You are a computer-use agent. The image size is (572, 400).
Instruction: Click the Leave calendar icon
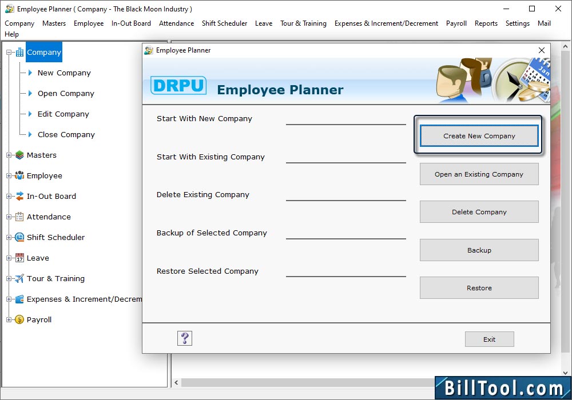[x=19, y=258]
